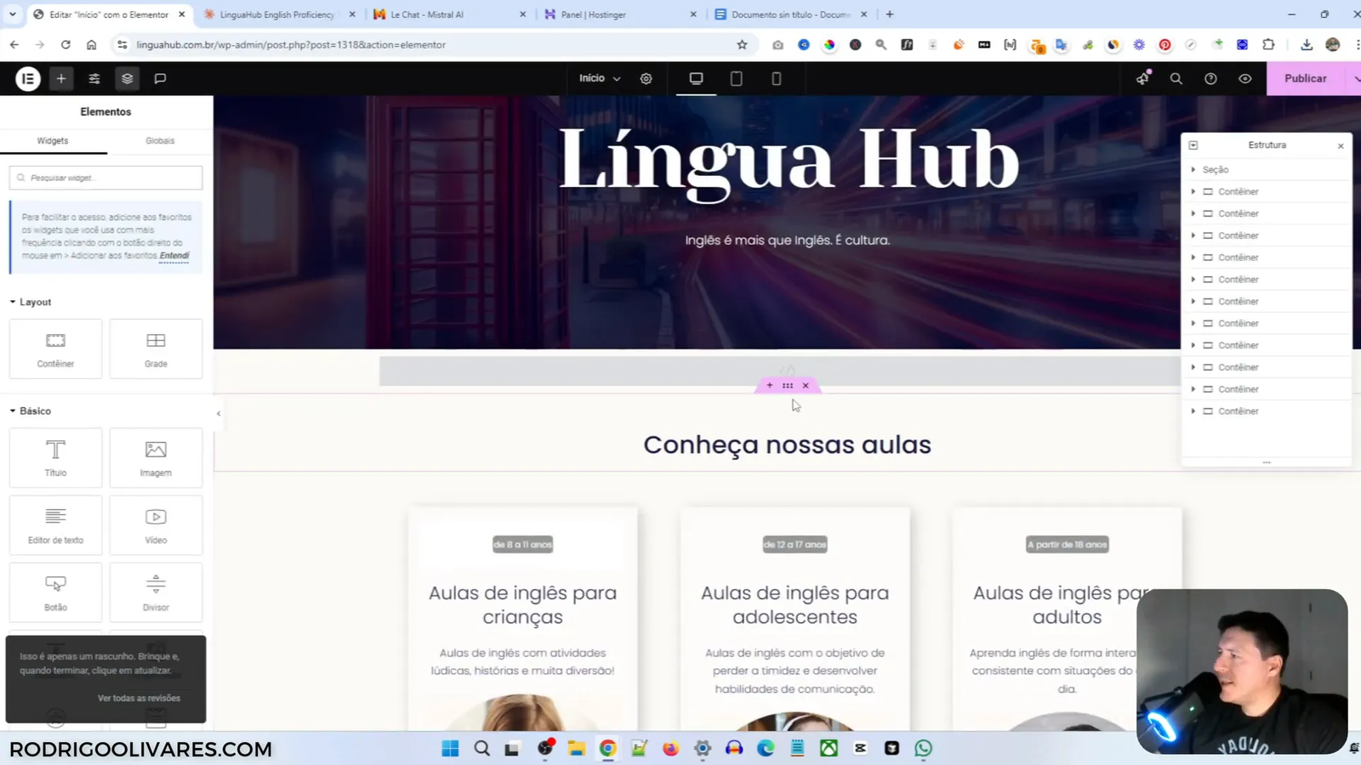
Task: Open the editor search magnifier icon
Action: click(1176, 78)
